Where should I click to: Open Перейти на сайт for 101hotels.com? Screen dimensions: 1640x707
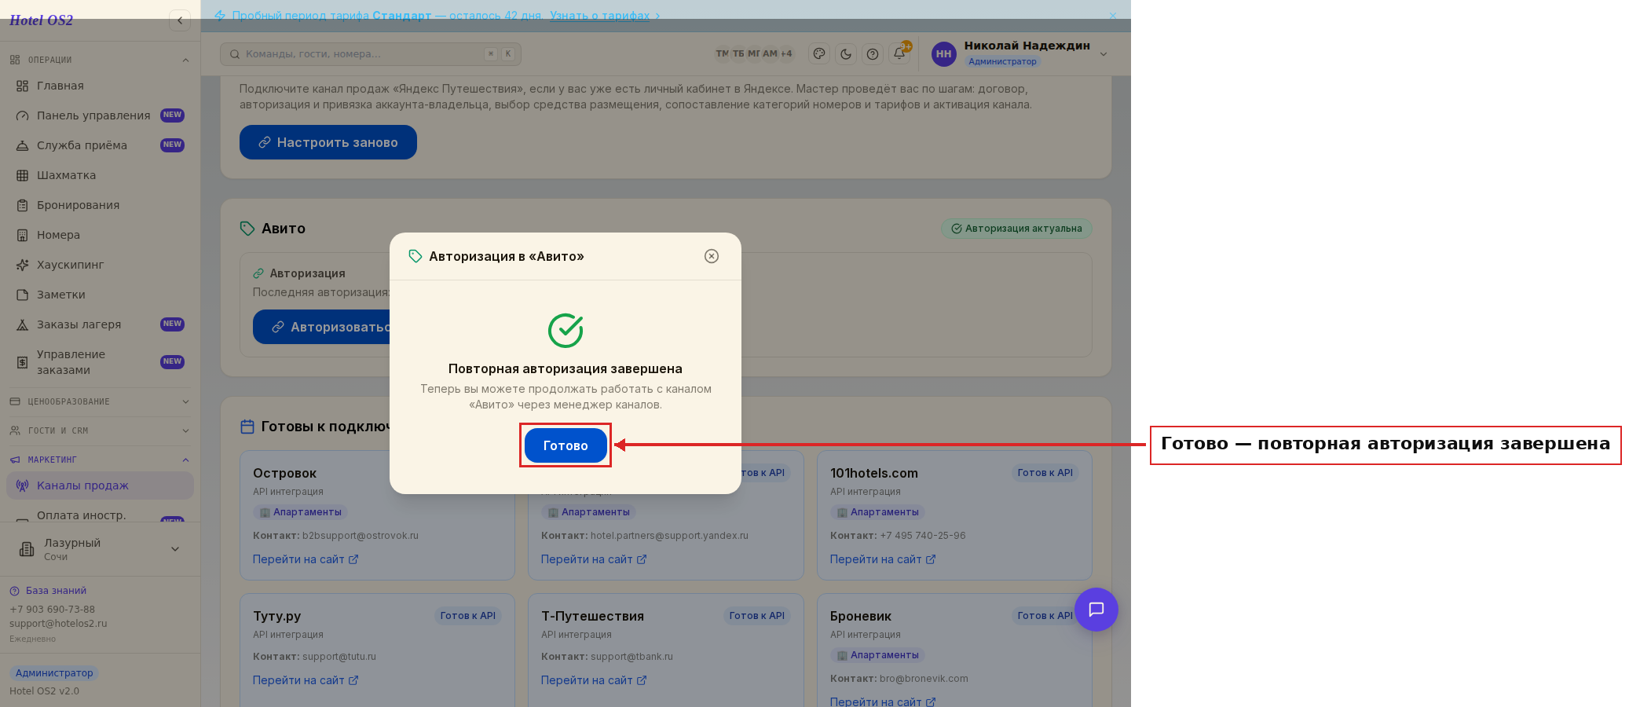[x=883, y=559]
